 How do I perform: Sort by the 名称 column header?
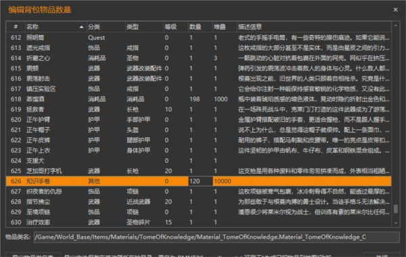pyautogui.click(x=55, y=27)
